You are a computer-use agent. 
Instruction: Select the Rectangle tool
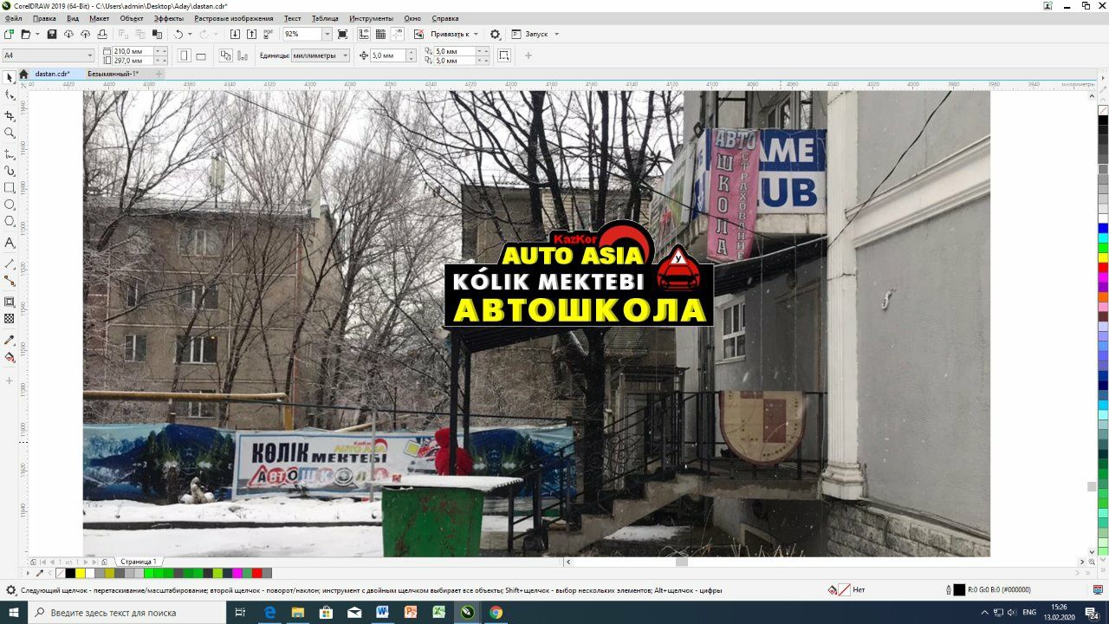pos(10,187)
